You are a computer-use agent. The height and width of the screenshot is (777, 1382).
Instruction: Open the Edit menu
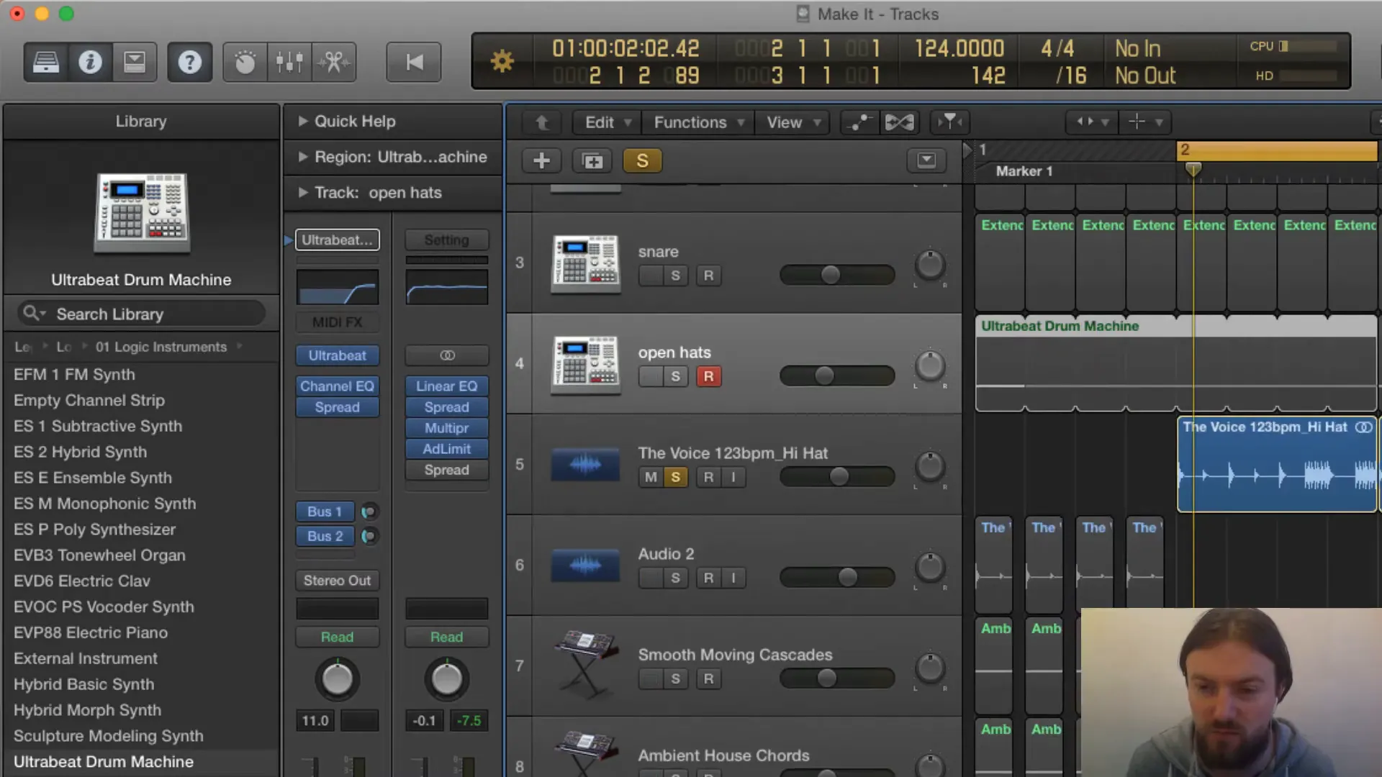coord(608,122)
